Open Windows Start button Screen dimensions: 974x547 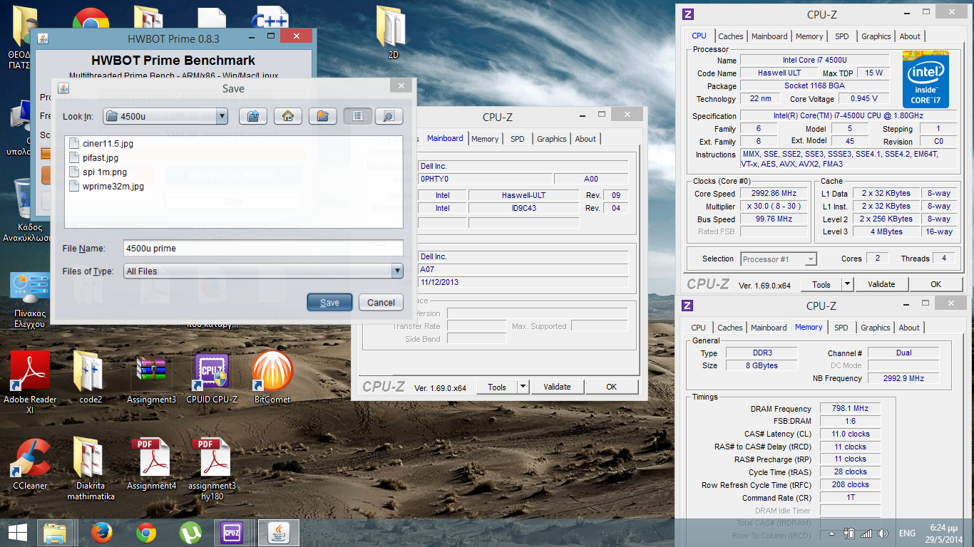tap(18, 533)
